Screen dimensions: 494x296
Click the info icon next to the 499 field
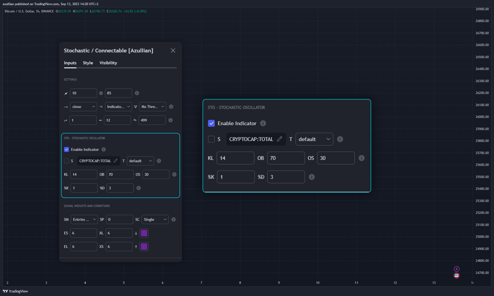pos(171,120)
